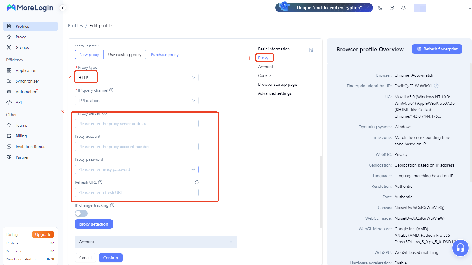Collapse the left sidebar arrow
This screenshot has height=265, width=472.
(62, 8)
